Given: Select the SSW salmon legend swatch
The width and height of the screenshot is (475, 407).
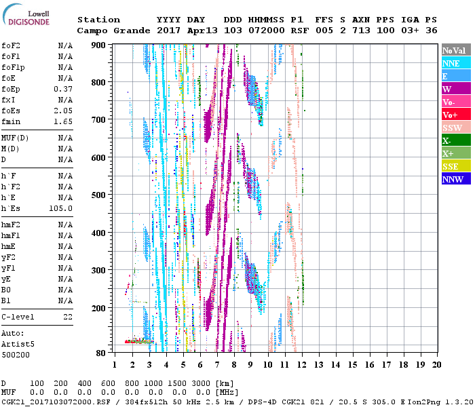Looking at the screenshot, I should click(x=456, y=128).
